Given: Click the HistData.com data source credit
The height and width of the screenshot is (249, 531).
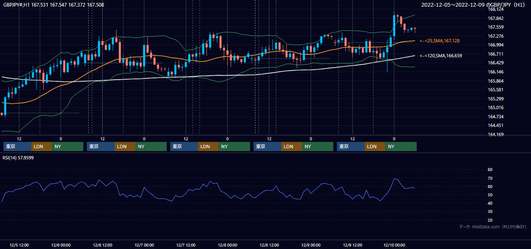Looking at the screenshot, I should click(x=493, y=227).
